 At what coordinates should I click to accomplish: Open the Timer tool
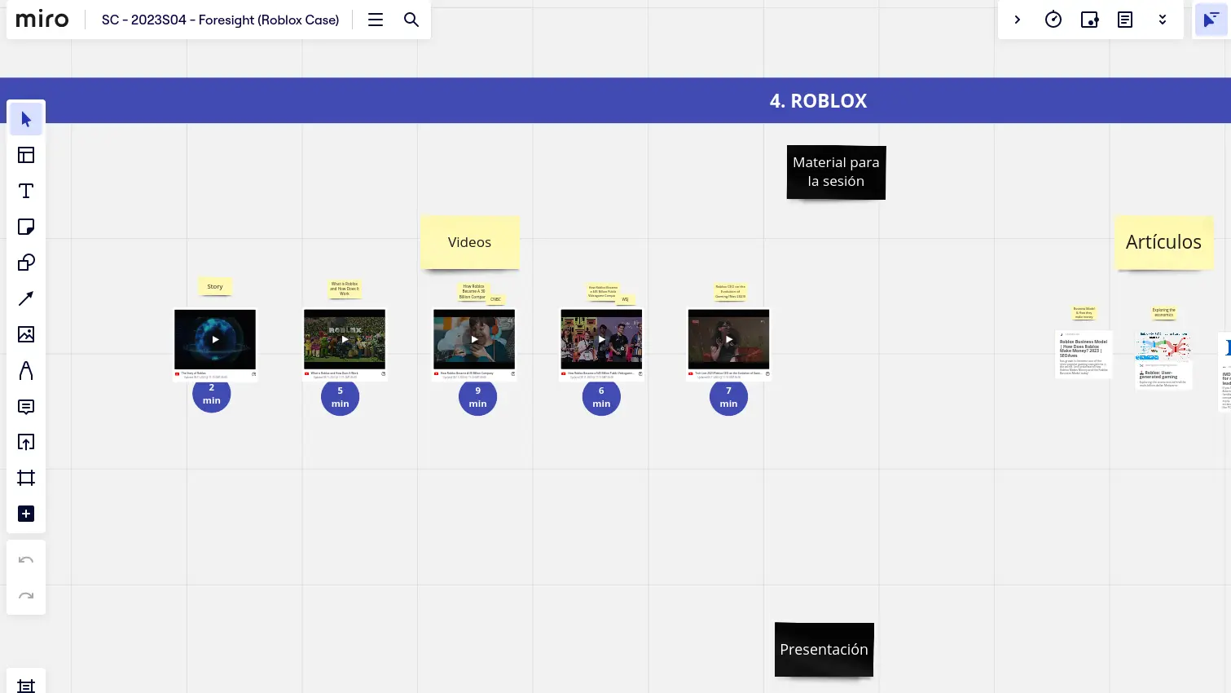pos(1053,20)
